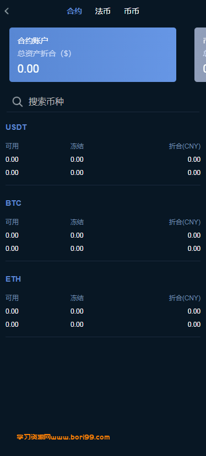This screenshot has height=456, width=206.
Task: Click BTC 折合(CNY) column label
Action: point(185,222)
